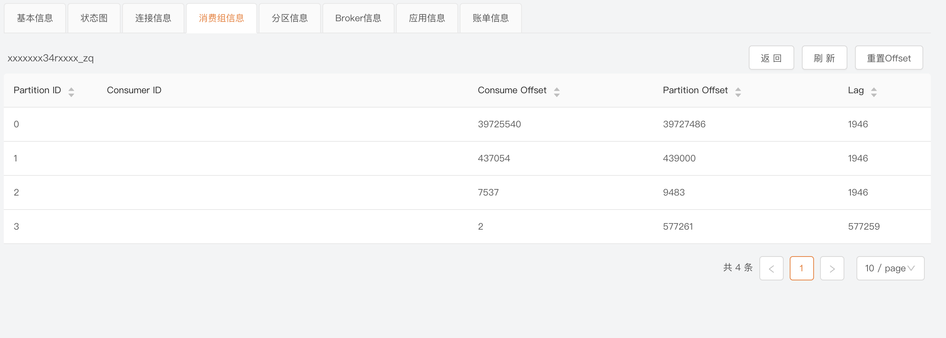
Task: View the Broker信息 tab
Action: click(x=358, y=18)
